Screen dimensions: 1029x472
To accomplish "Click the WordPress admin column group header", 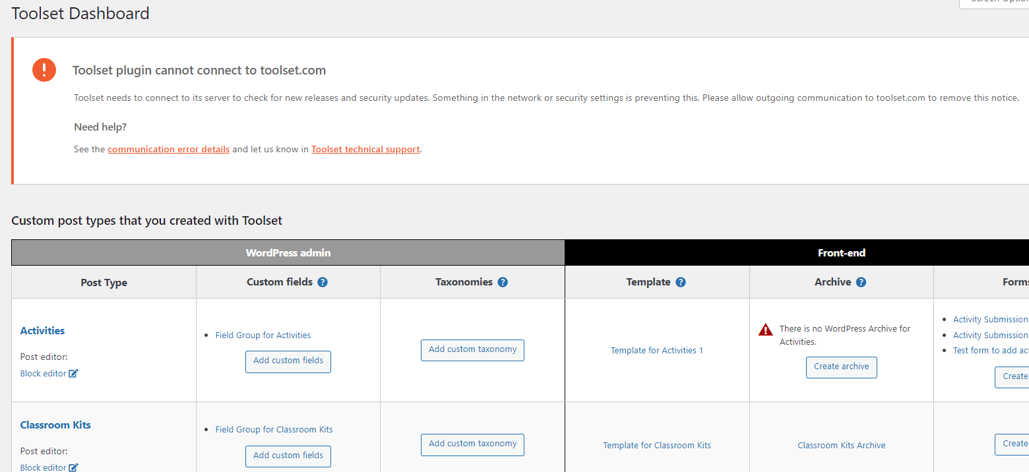I will tap(288, 252).
